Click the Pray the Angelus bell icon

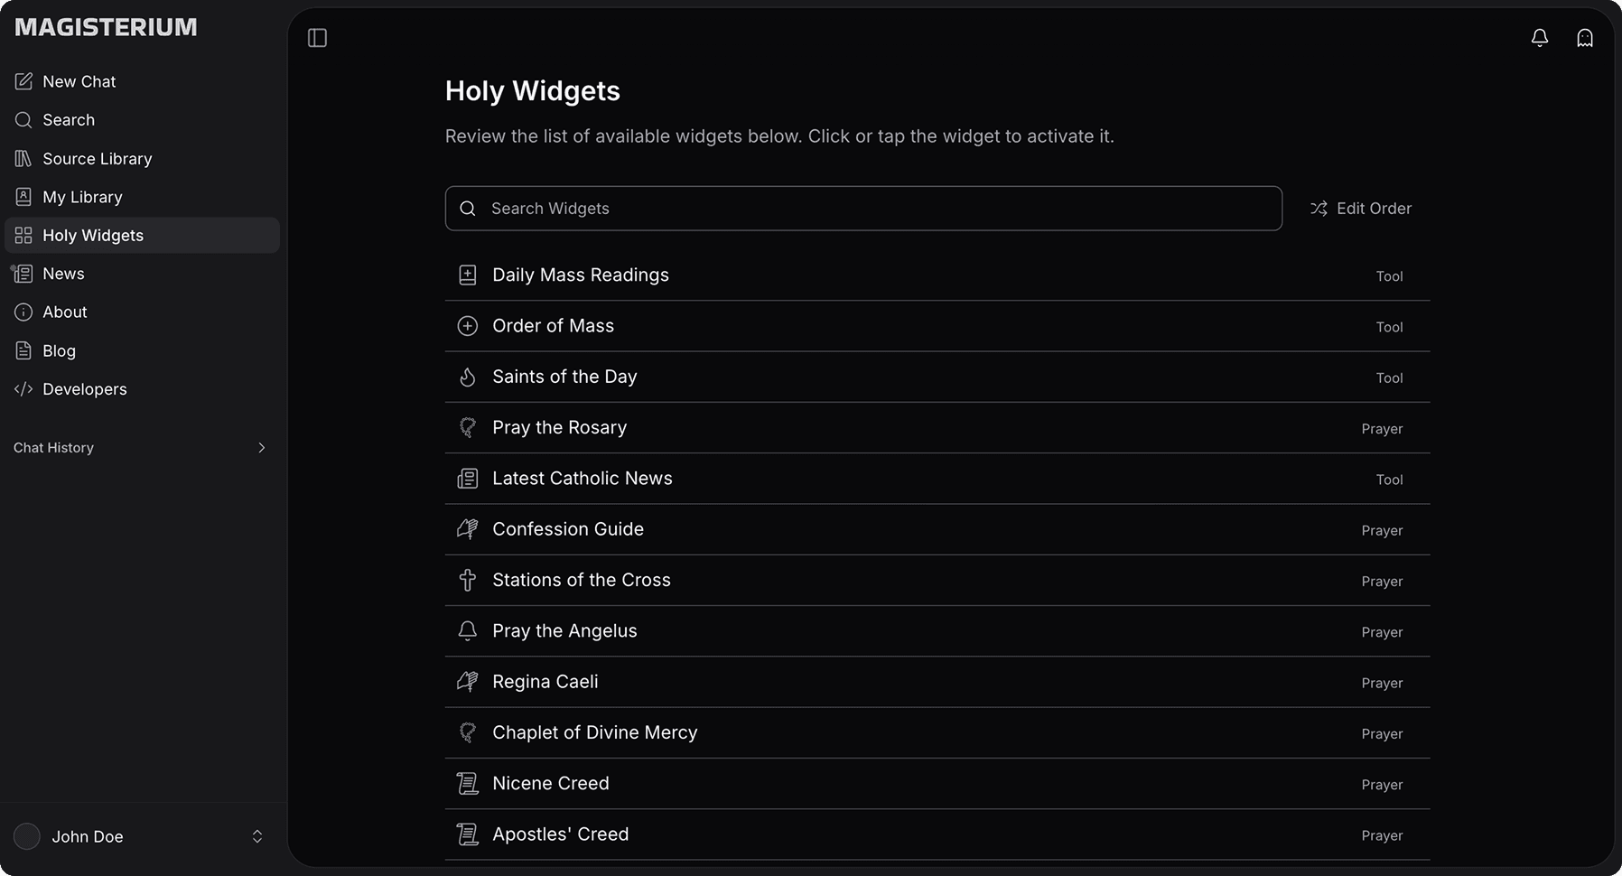click(468, 631)
